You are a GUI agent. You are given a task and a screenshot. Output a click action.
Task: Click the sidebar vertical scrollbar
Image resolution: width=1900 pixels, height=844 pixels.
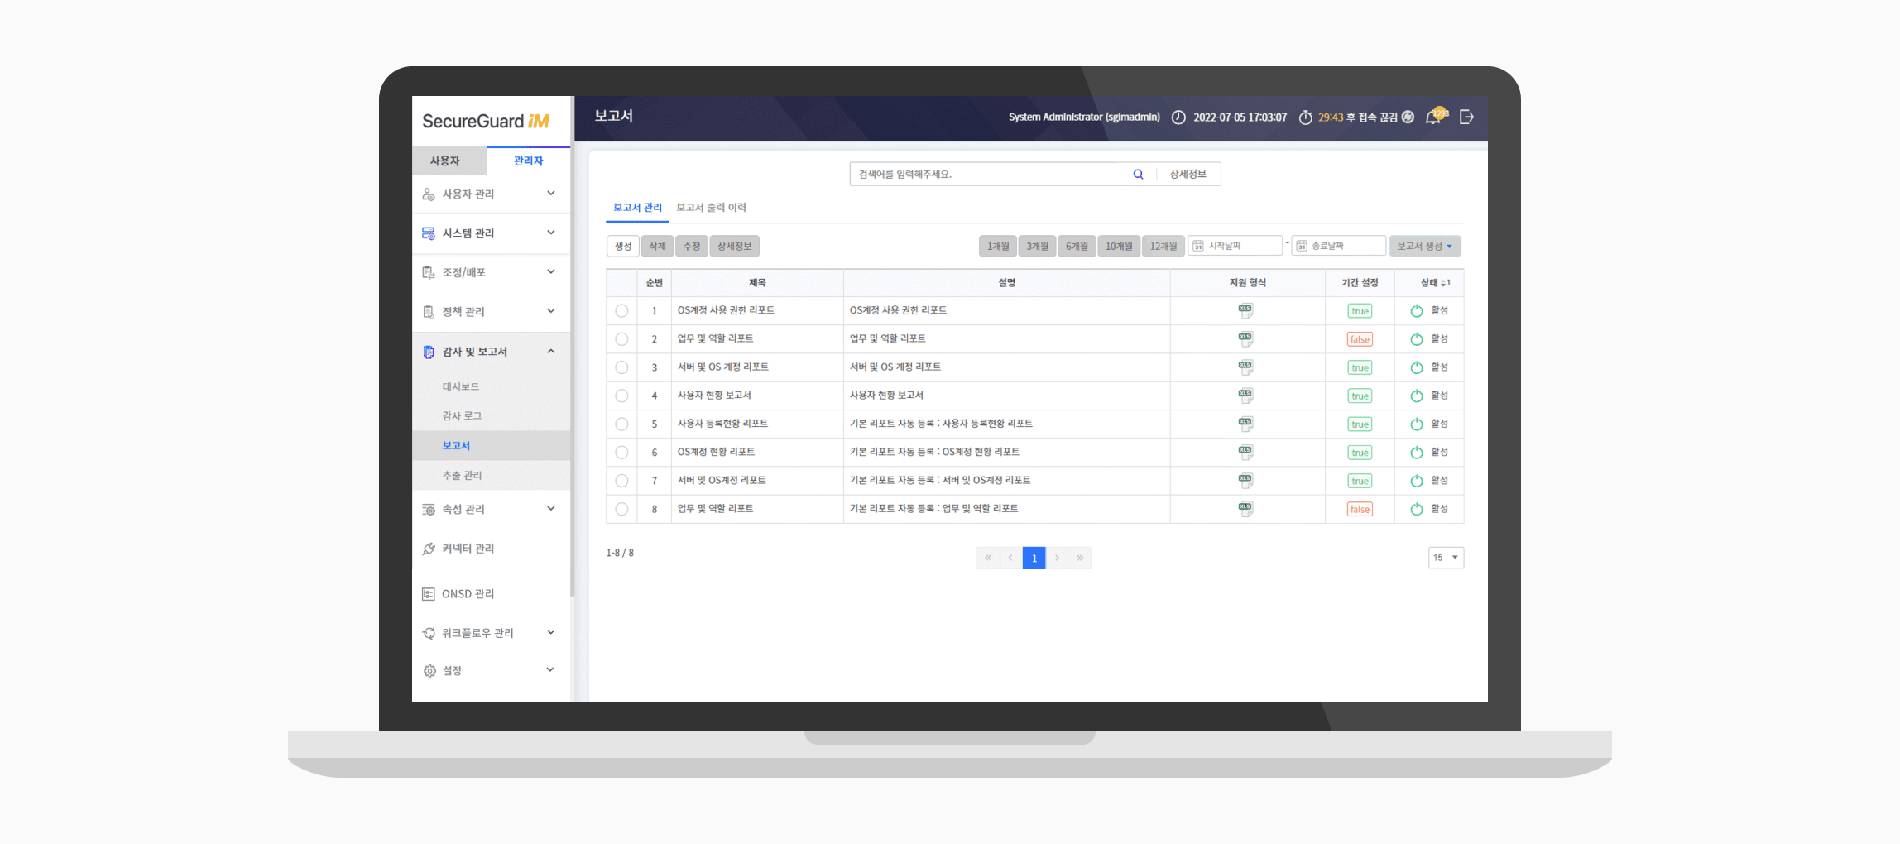coord(572,346)
